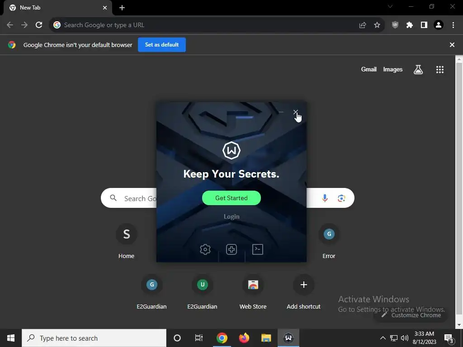Open Chrome three-dot menu
The height and width of the screenshot is (347, 463).
pos(453,25)
